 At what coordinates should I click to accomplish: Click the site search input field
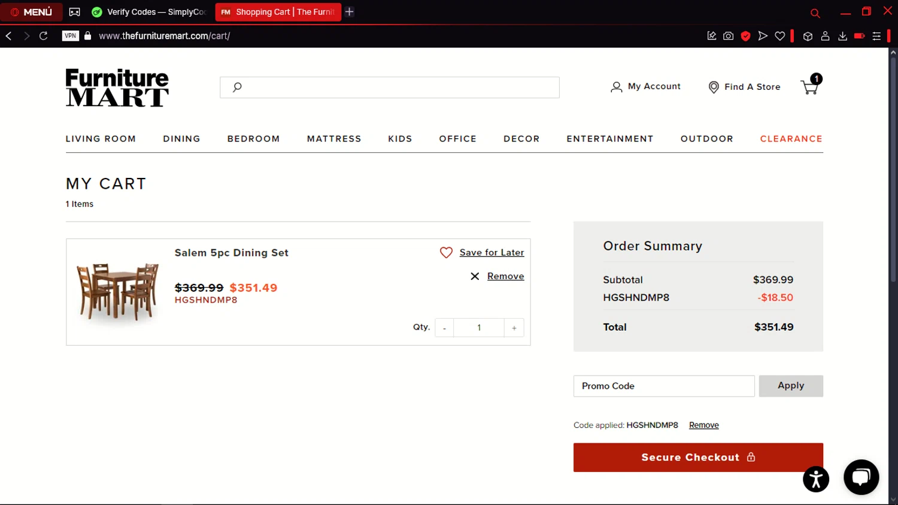pyautogui.click(x=390, y=87)
